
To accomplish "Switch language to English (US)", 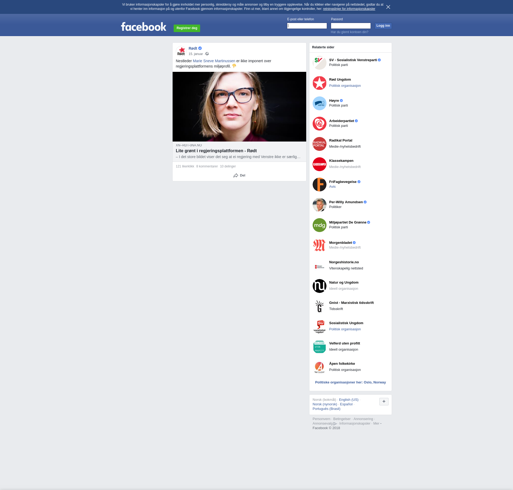I will 349,400.
